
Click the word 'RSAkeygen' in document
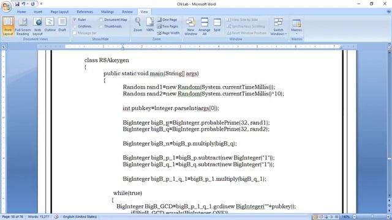114,60
